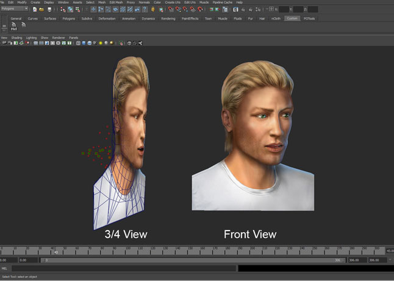Switch to the Animation shelf tab
Screen dimensions: 394x281
click(x=129, y=18)
